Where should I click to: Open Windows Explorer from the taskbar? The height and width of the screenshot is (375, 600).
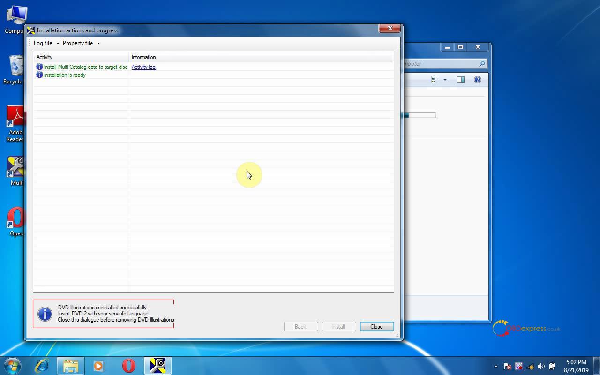[x=71, y=365]
